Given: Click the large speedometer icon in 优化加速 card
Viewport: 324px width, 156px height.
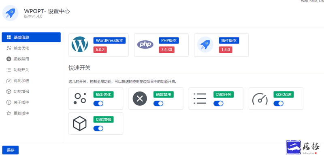Looking at the screenshot, I should click(260, 99).
